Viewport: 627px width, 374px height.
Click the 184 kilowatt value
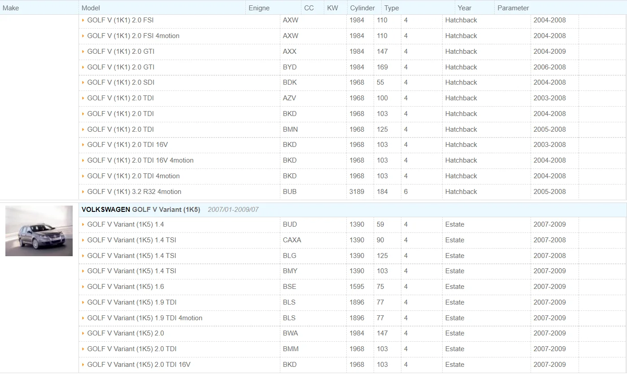382,192
